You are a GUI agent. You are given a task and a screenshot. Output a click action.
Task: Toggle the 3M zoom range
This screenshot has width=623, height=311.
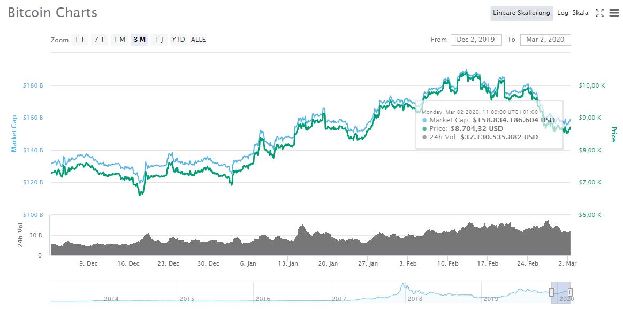(x=139, y=39)
